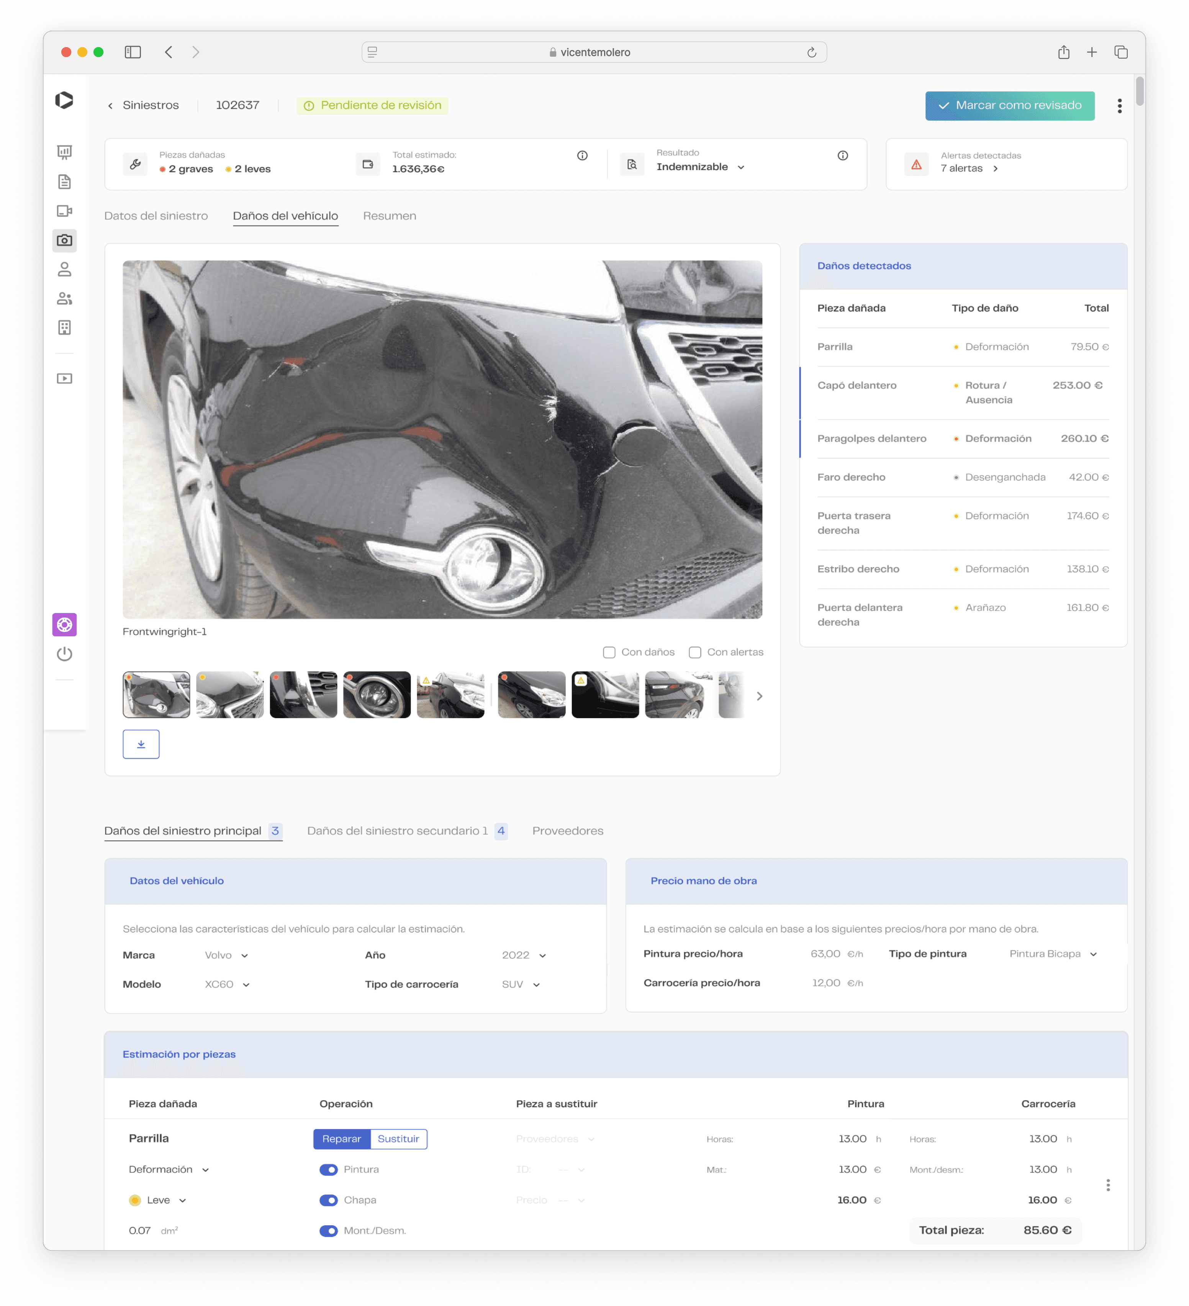Open the camera section in sidebar

pyautogui.click(x=64, y=241)
